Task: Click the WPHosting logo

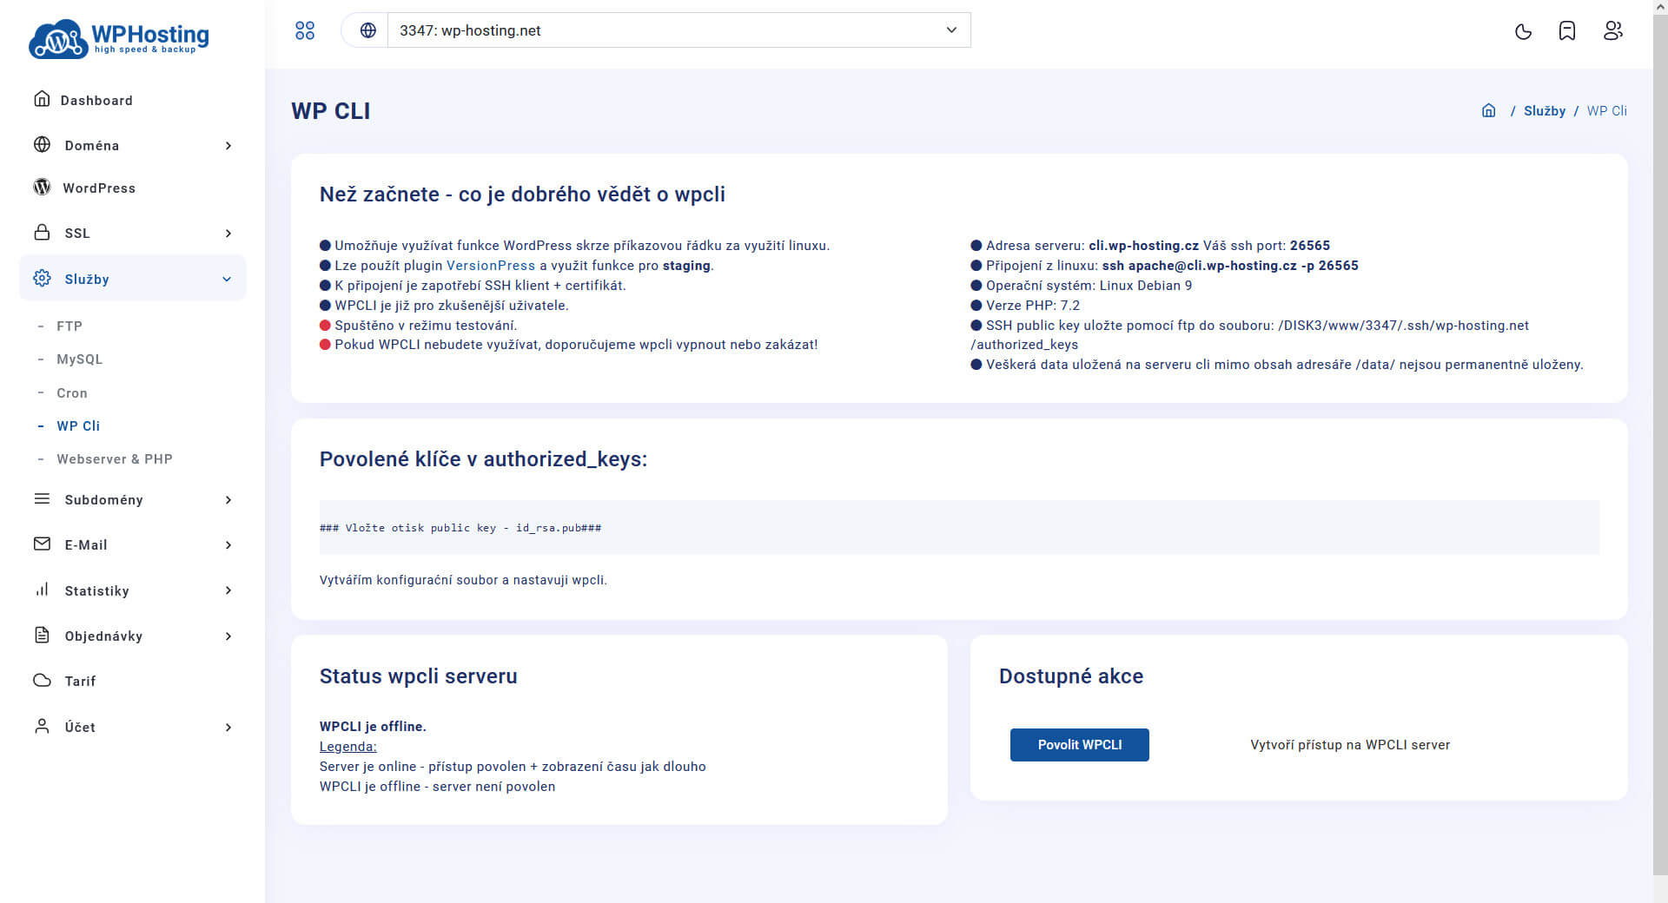Action: click(x=119, y=38)
